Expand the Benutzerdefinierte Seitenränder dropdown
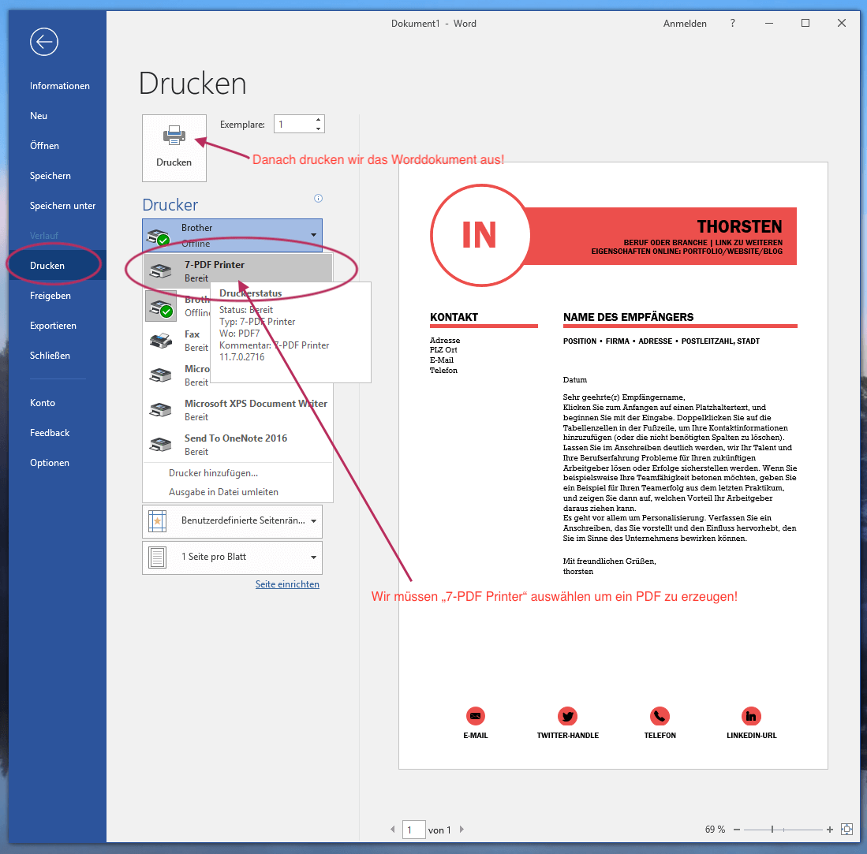This screenshot has height=854, width=867. point(312,521)
